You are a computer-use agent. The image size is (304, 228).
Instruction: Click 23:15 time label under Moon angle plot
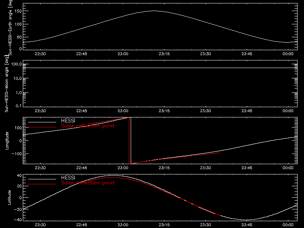[164, 111]
